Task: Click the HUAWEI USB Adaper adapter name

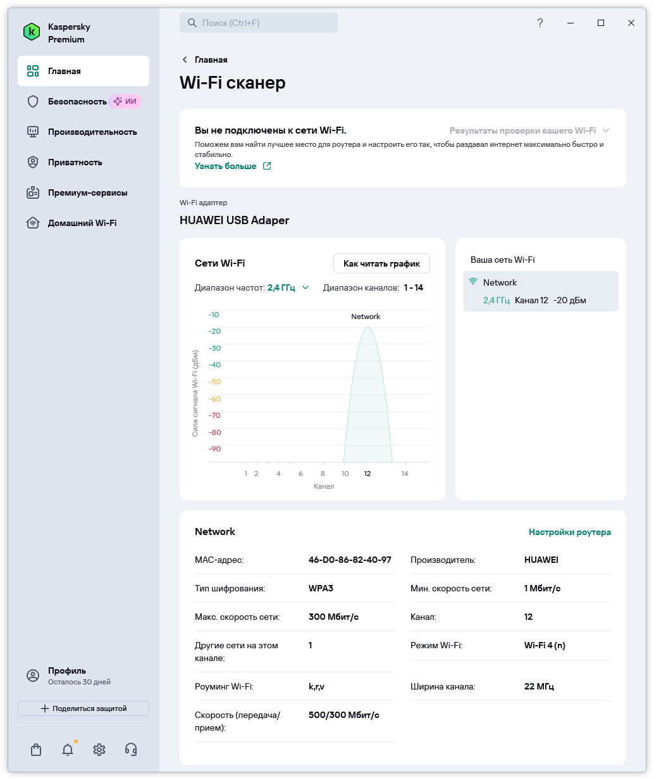Action: click(x=235, y=220)
